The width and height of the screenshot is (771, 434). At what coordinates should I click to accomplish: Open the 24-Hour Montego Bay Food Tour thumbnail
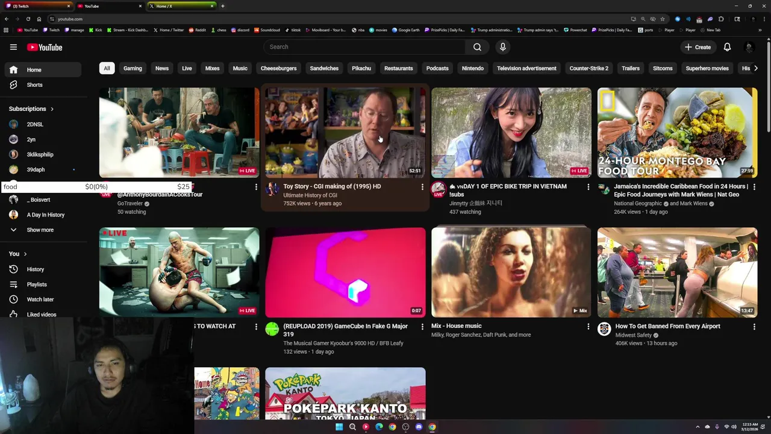click(x=677, y=133)
